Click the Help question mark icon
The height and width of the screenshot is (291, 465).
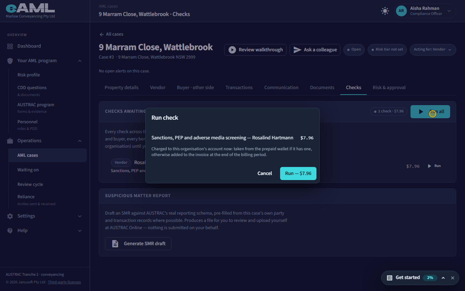10,231
